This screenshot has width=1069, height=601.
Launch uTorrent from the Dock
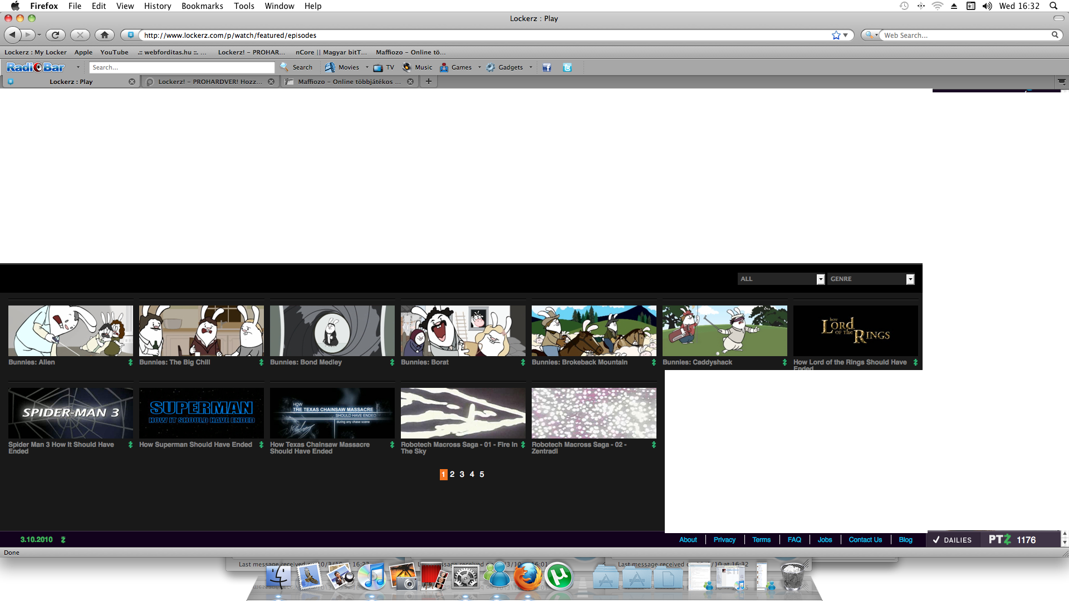(558, 577)
